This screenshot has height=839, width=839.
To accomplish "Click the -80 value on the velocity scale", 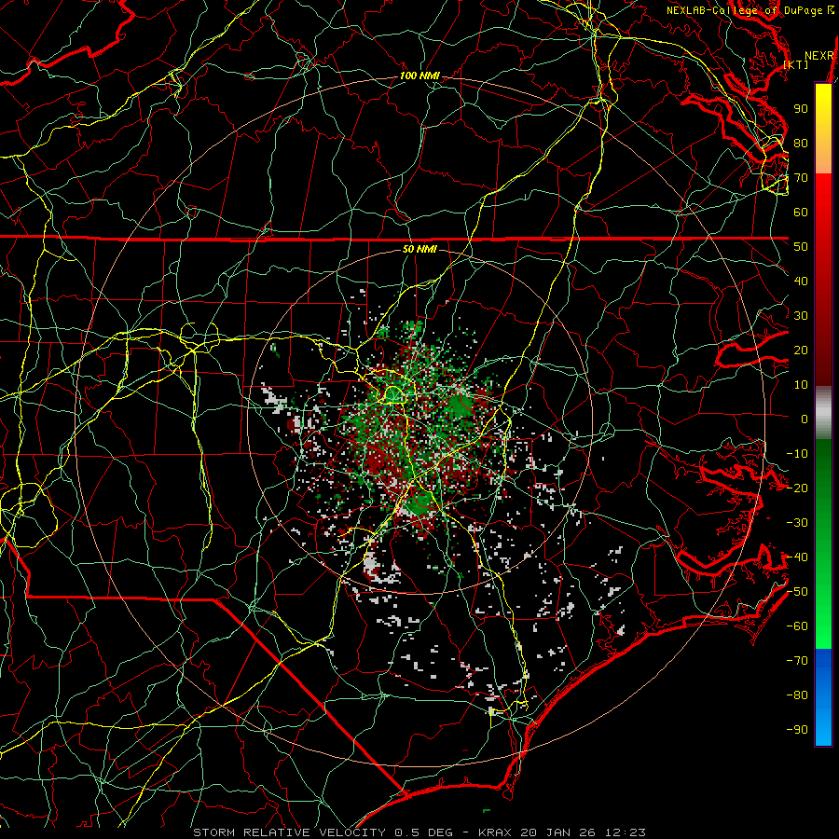I will coord(797,695).
